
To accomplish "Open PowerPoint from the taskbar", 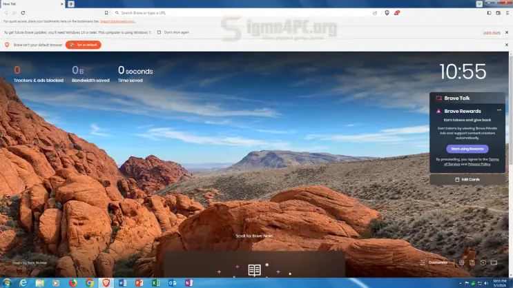I will tap(139, 282).
